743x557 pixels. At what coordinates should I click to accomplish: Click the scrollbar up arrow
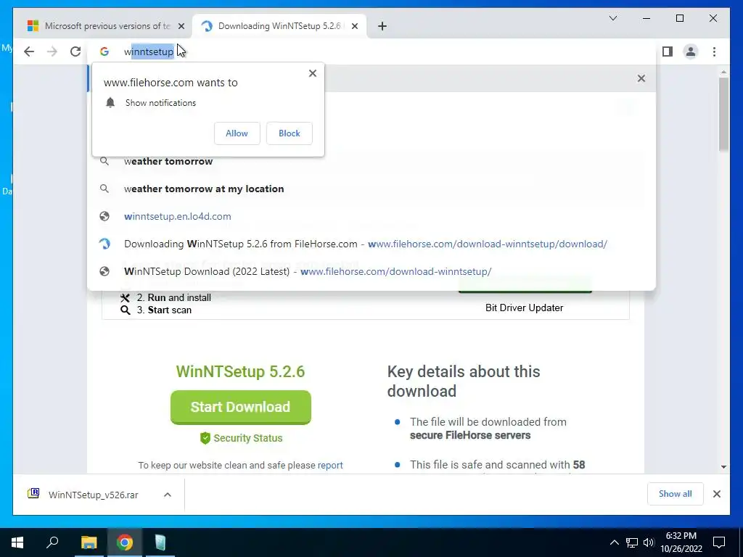[x=723, y=72]
